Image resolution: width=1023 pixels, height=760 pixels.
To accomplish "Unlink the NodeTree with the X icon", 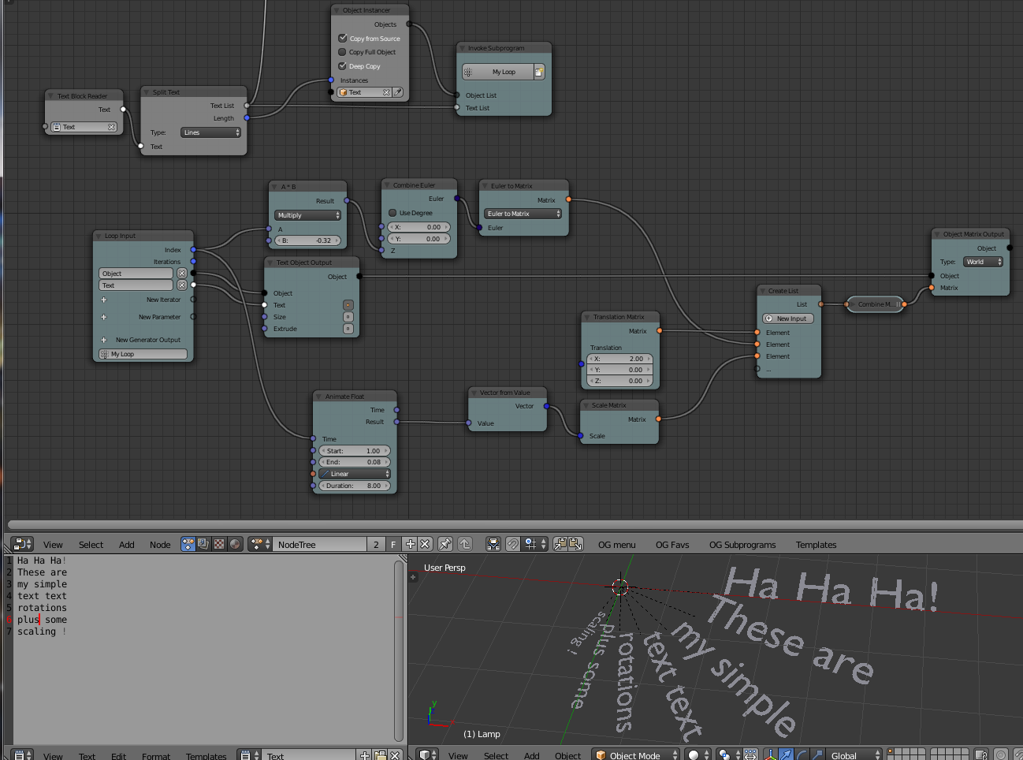I will click(x=425, y=544).
